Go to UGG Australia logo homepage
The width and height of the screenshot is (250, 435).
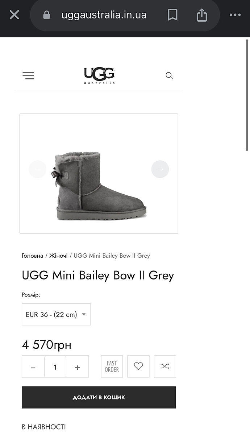tap(99, 75)
